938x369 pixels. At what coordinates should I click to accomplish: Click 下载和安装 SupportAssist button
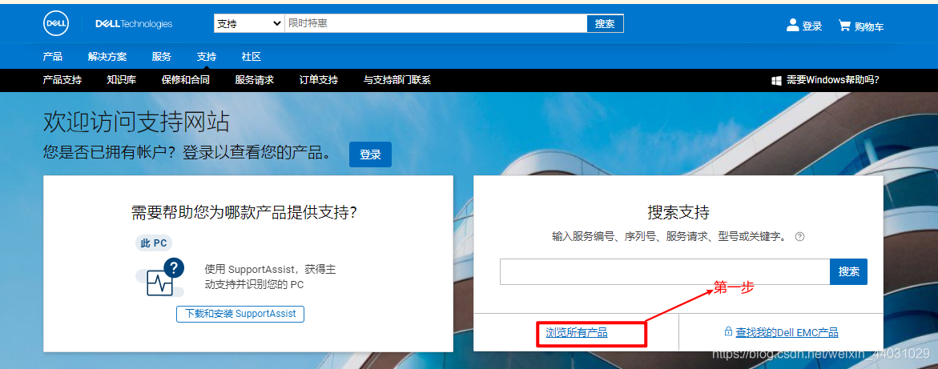(x=240, y=314)
